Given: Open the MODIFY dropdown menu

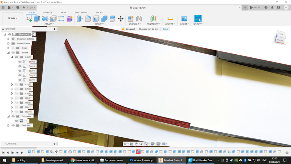Looking at the screenshot, I should (x=100, y=24).
